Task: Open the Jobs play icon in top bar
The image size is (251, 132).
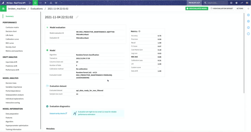Action: coord(46,3)
